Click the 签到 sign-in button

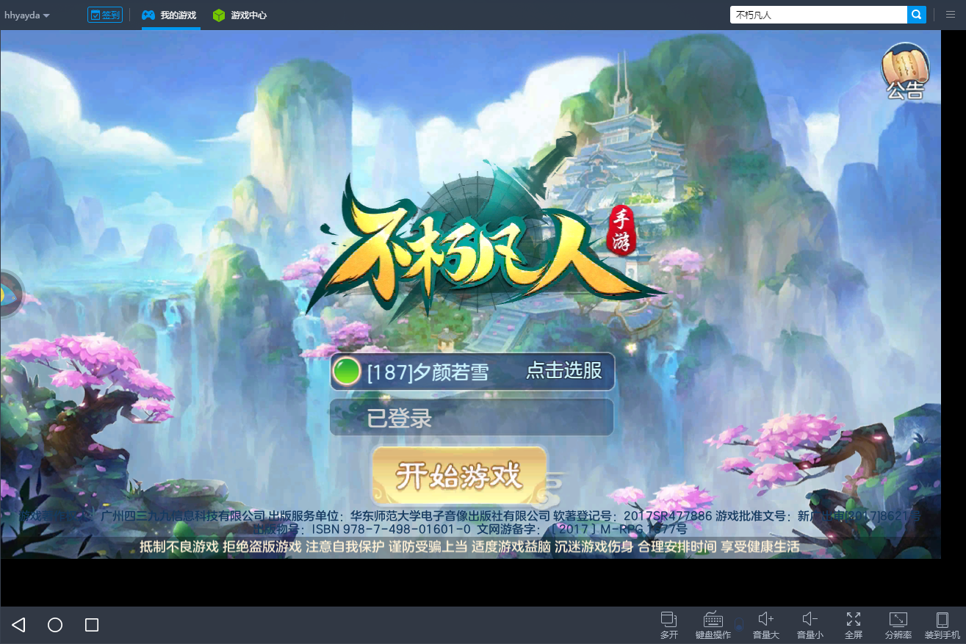pyautogui.click(x=105, y=15)
